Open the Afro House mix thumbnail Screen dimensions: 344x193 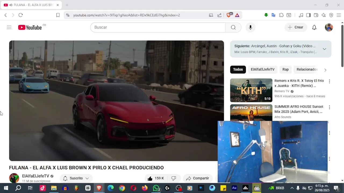pos(251,113)
